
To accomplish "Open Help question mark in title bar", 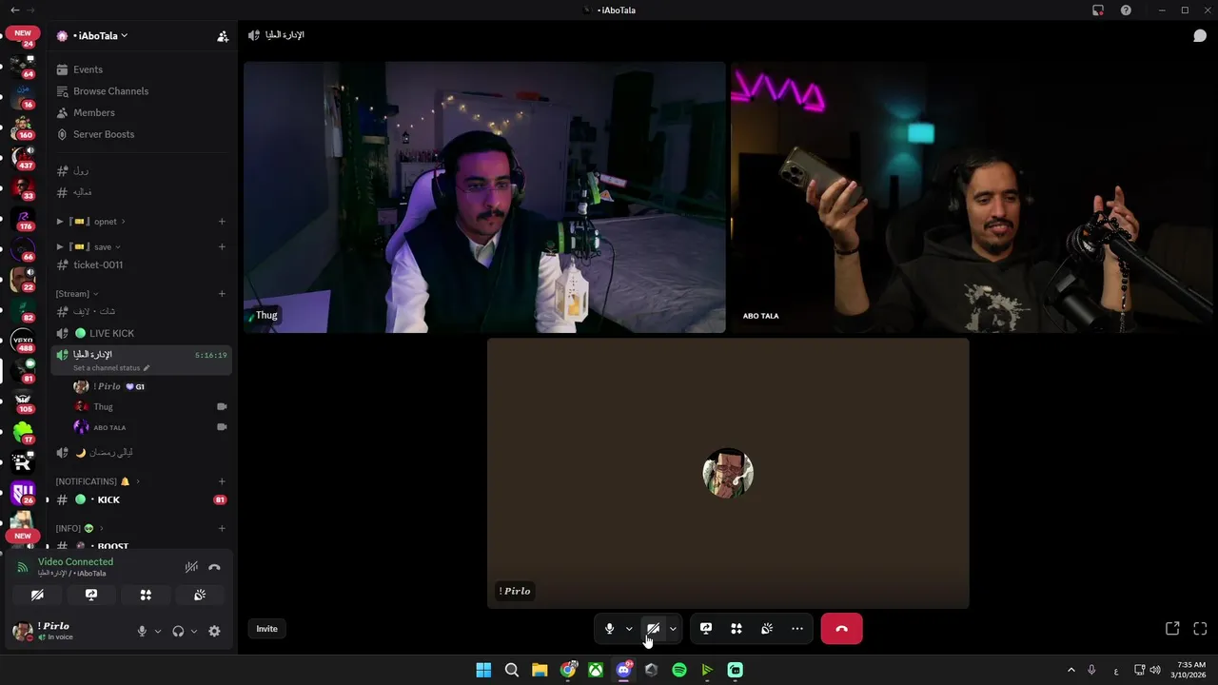I will [x=1126, y=10].
